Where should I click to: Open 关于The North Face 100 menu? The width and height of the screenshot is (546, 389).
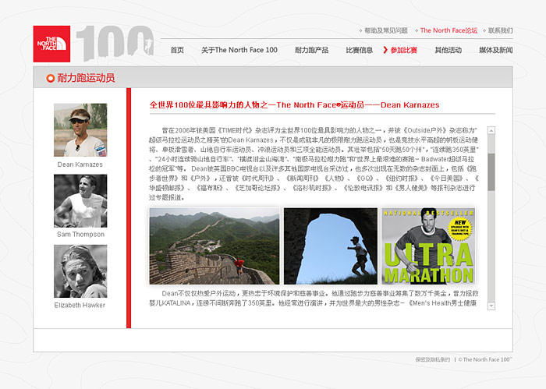pos(239,50)
